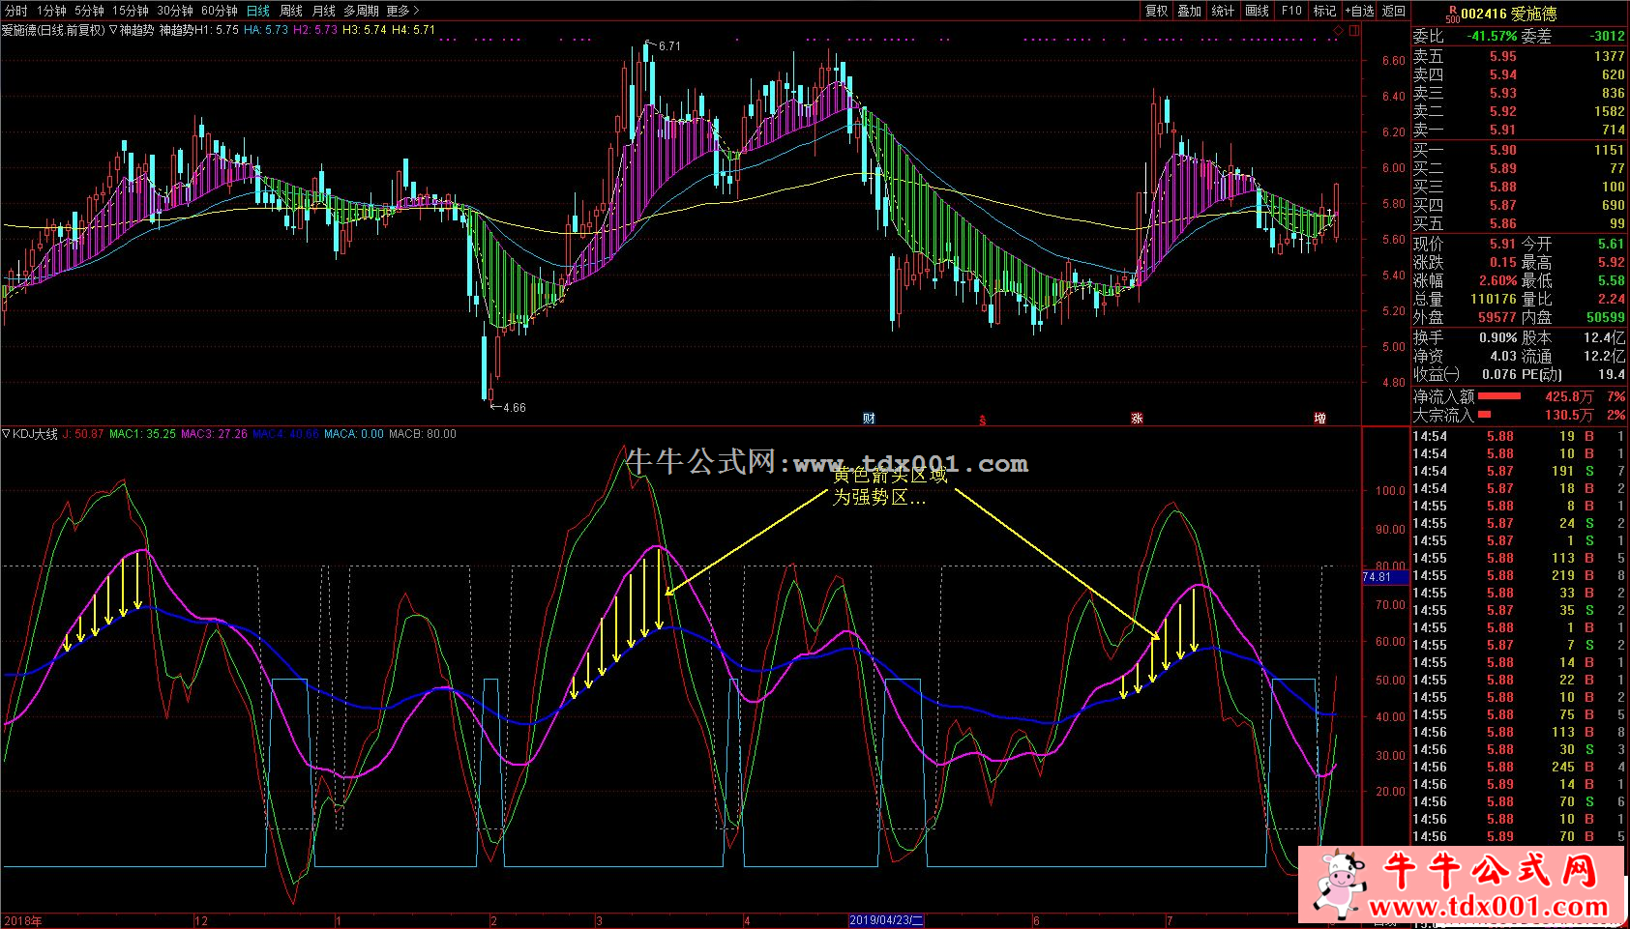1630x929 pixels.
Task: Click the red split-window square icon
Action: 1354,30
